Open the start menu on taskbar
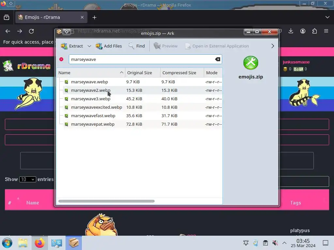 (7, 243)
